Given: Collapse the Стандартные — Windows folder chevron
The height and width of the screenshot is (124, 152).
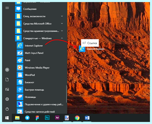Looking at the screenshot, I should pos(62,38).
